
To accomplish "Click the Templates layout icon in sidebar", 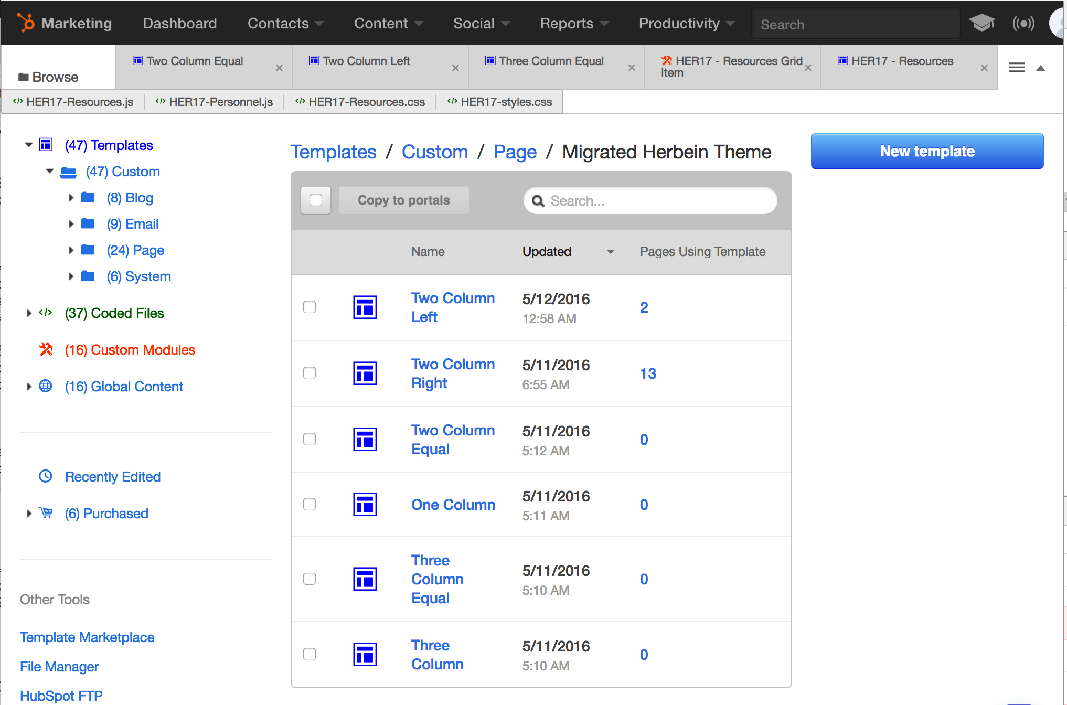I will [46, 145].
